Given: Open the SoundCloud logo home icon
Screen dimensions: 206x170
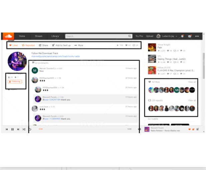Looking at the screenshot, I should [x=8, y=36].
